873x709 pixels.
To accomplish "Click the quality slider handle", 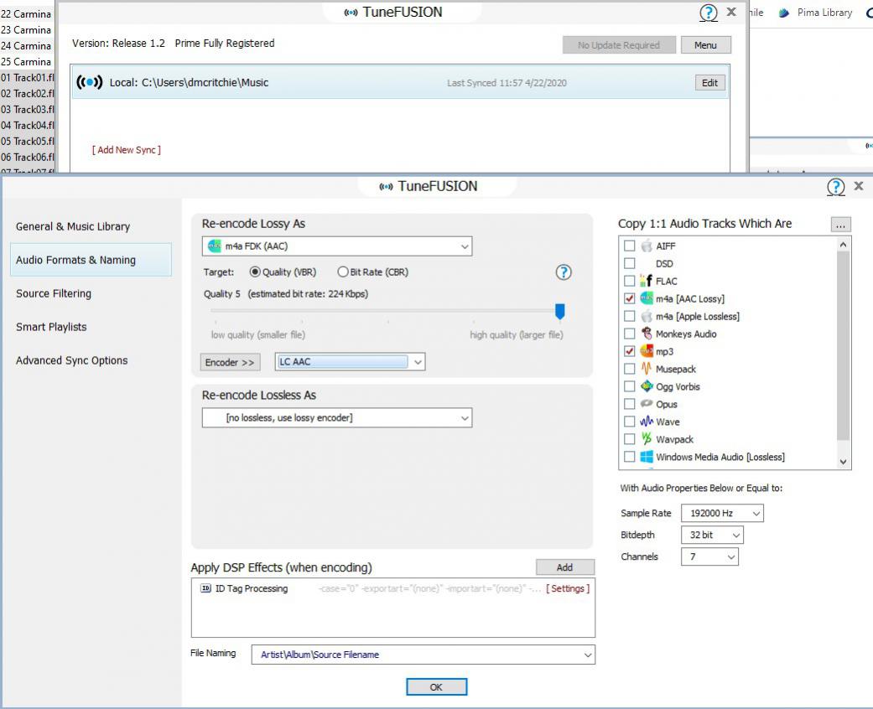I will tap(560, 312).
